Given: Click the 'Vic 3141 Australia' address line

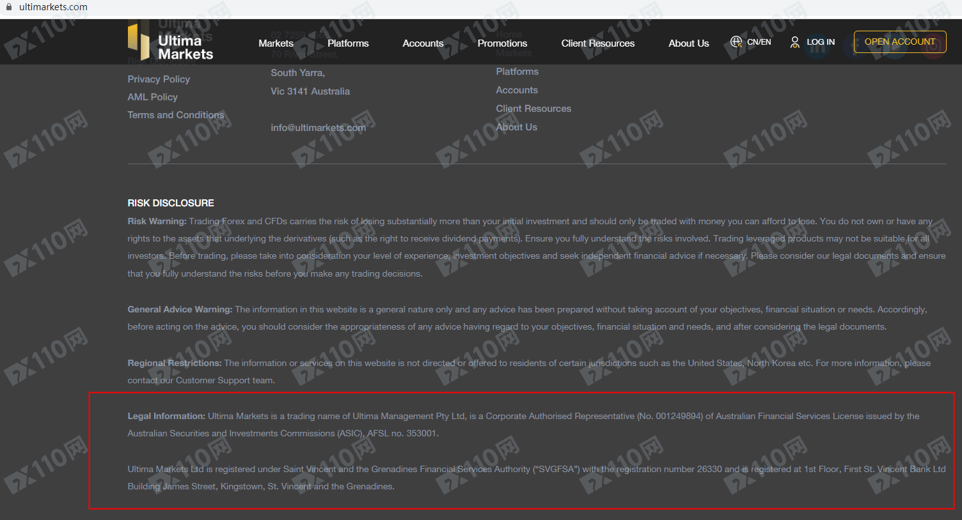Looking at the screenshot, I should (310, 91).
